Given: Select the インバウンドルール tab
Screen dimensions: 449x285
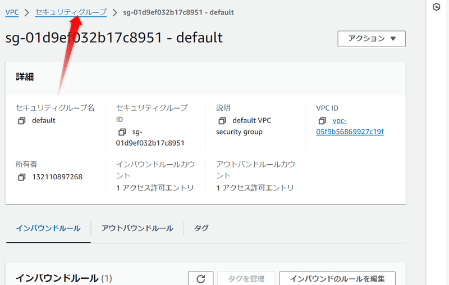Looking at the screenshot, I should pyautogui.click(x=48, y=228).
